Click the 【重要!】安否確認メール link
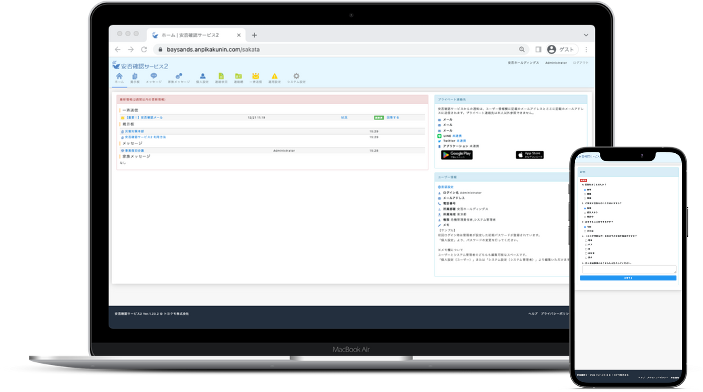This screenshot has width=703, height=392. [144, 118]
